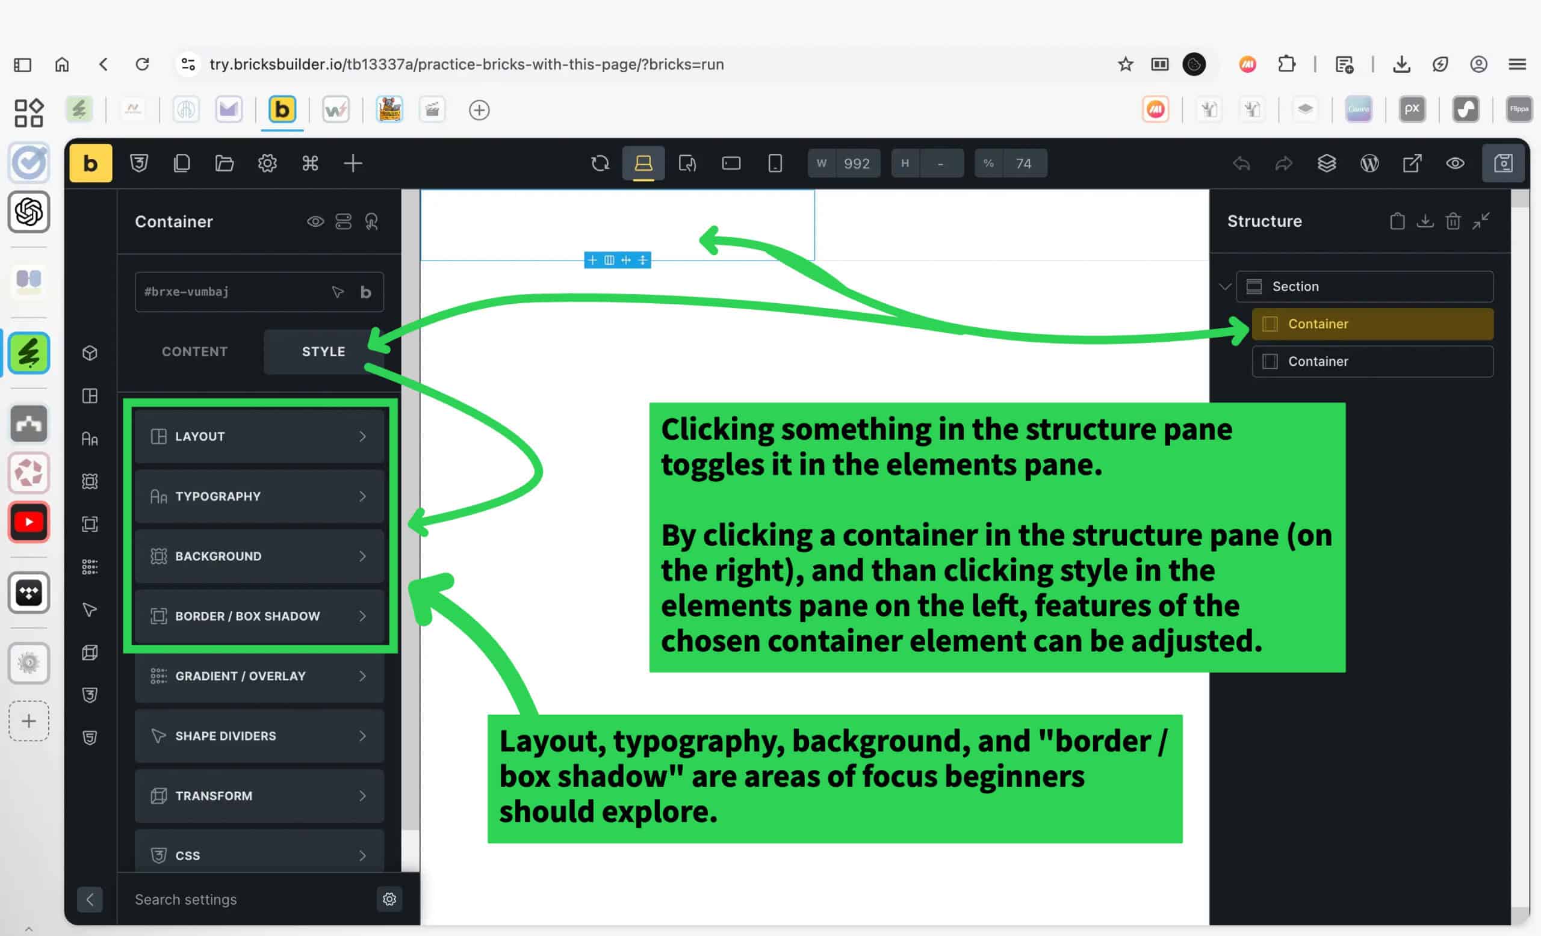Image resolution: width=1541 pixels, height=936 pixels.
Task: Click the Search settings input field
Action: [250, 899]
